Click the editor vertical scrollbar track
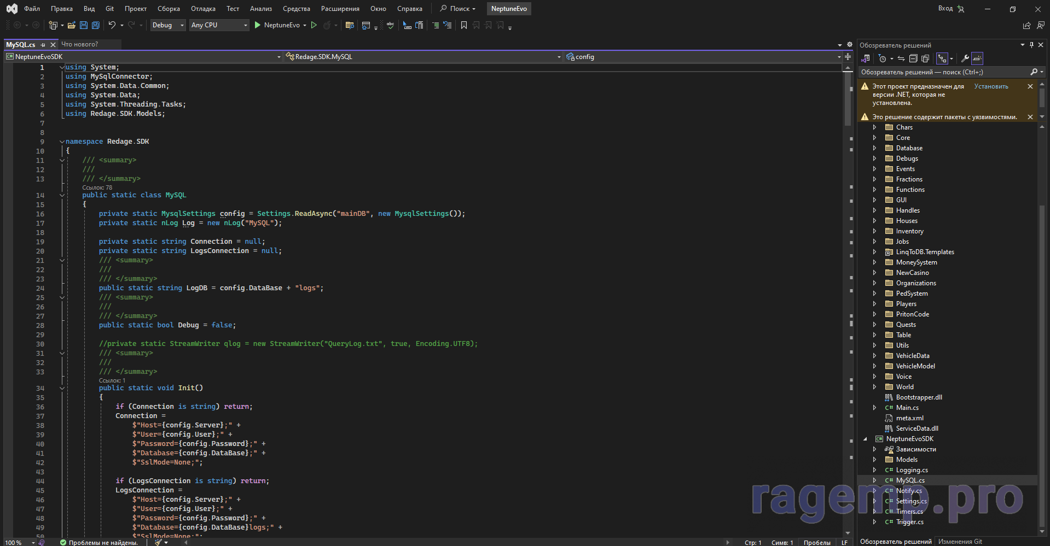This screenshot has width=1050, height=546. click(848, 328)
